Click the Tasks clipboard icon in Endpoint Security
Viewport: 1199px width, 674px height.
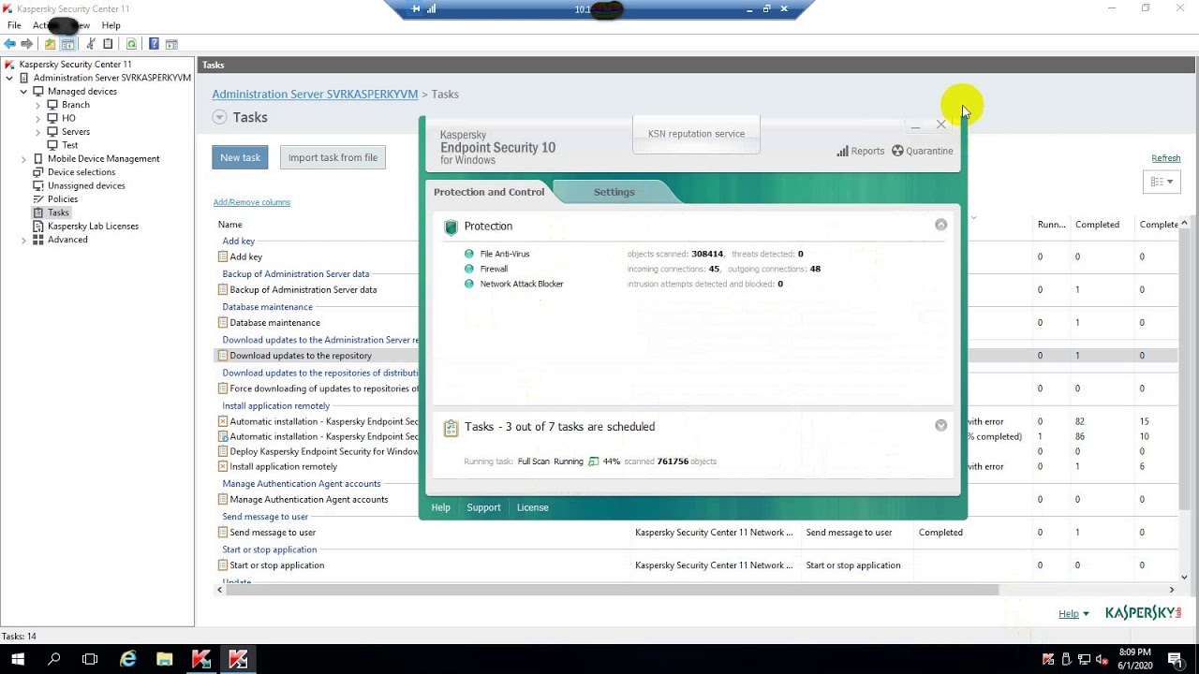451,428
